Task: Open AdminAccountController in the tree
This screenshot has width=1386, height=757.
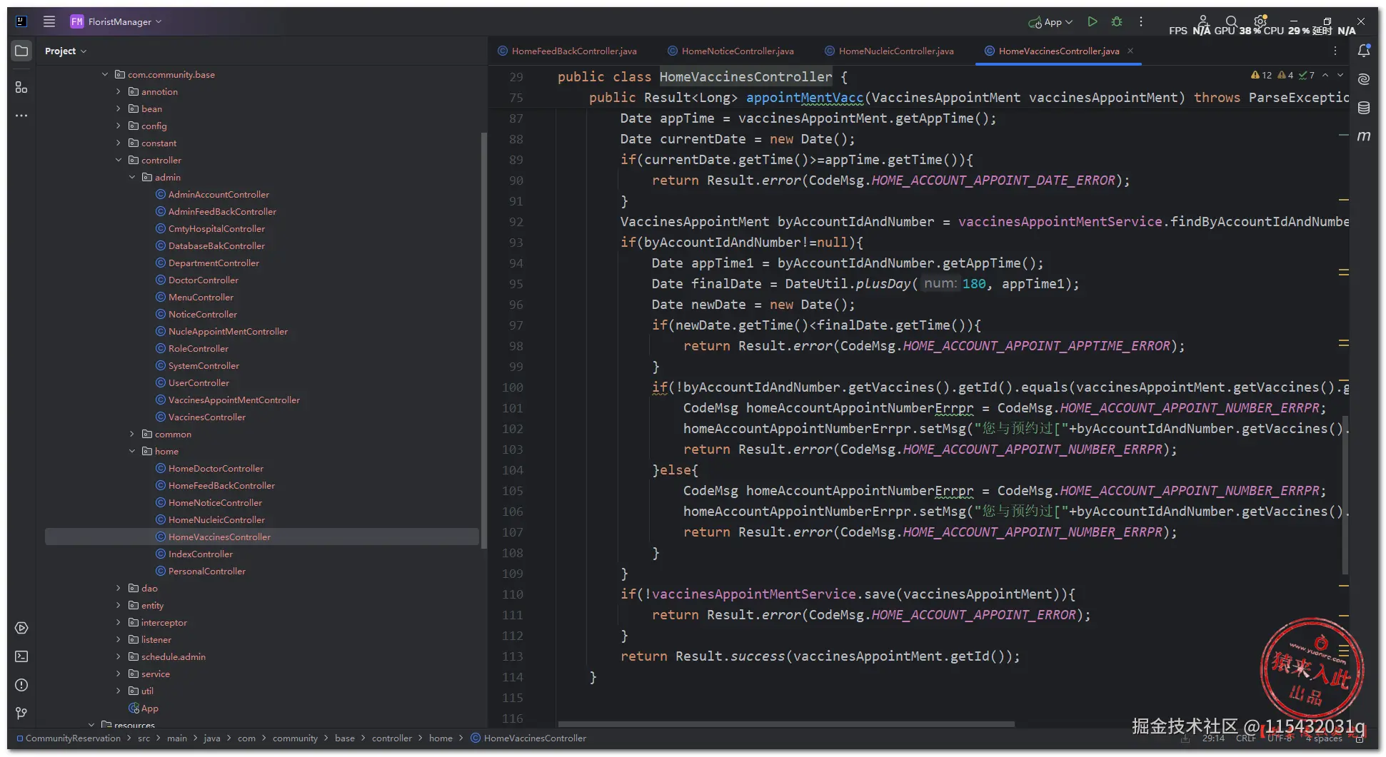Action: (219, 194)
